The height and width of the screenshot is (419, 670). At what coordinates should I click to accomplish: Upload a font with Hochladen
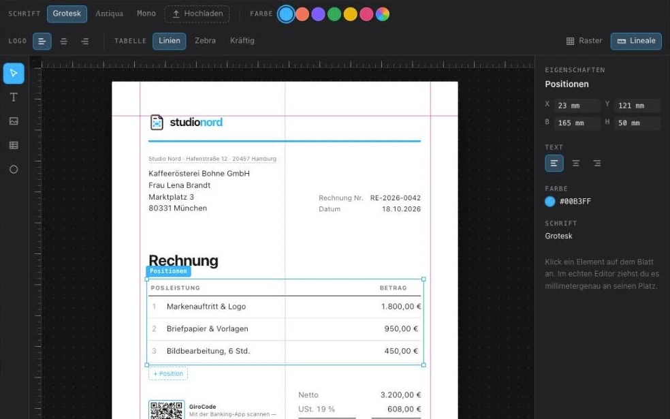197,14
